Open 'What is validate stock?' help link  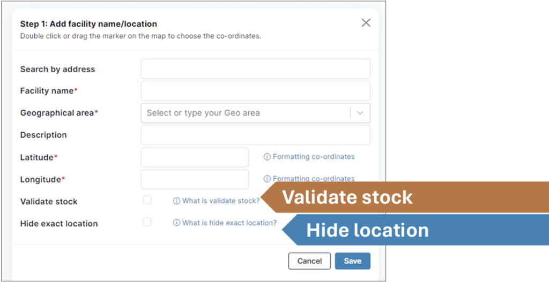(x=220, y=201)
